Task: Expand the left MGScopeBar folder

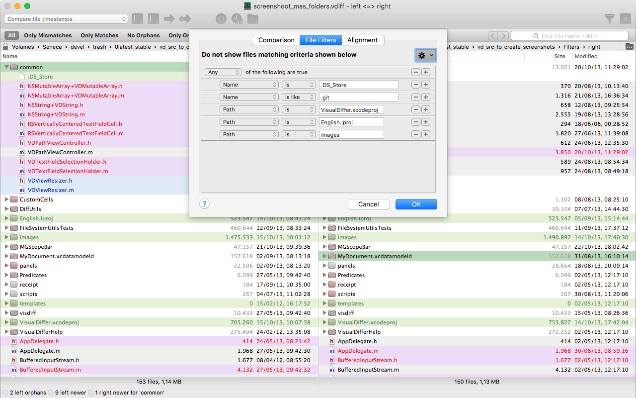Action: pos(6,247)
